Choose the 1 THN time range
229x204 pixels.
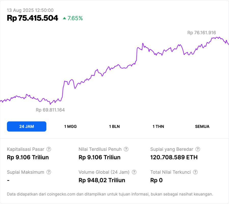click(158, 126)
